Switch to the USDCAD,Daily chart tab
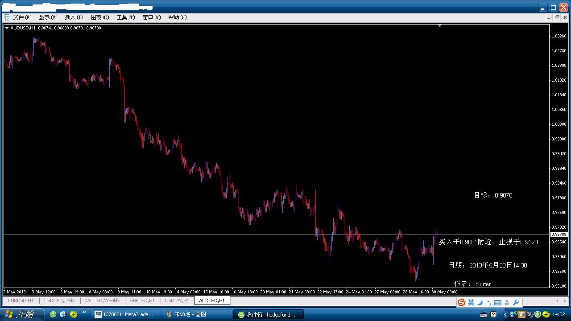This screenshot has width=571, height=321. (59, 300)
